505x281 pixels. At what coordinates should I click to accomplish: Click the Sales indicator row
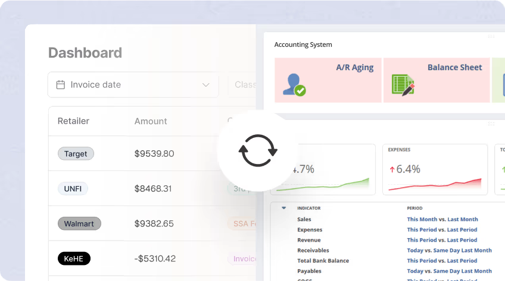click(x=304, y=219)
